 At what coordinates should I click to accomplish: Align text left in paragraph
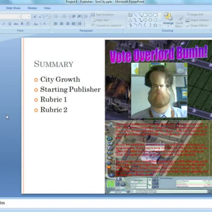[x=56, y=24]
